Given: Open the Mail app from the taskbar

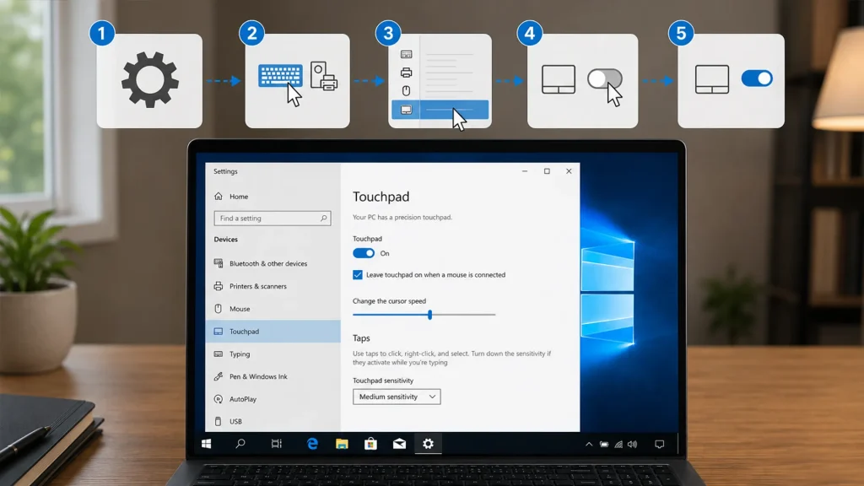Looking at the screenshot, I should (x=399, y=444).
